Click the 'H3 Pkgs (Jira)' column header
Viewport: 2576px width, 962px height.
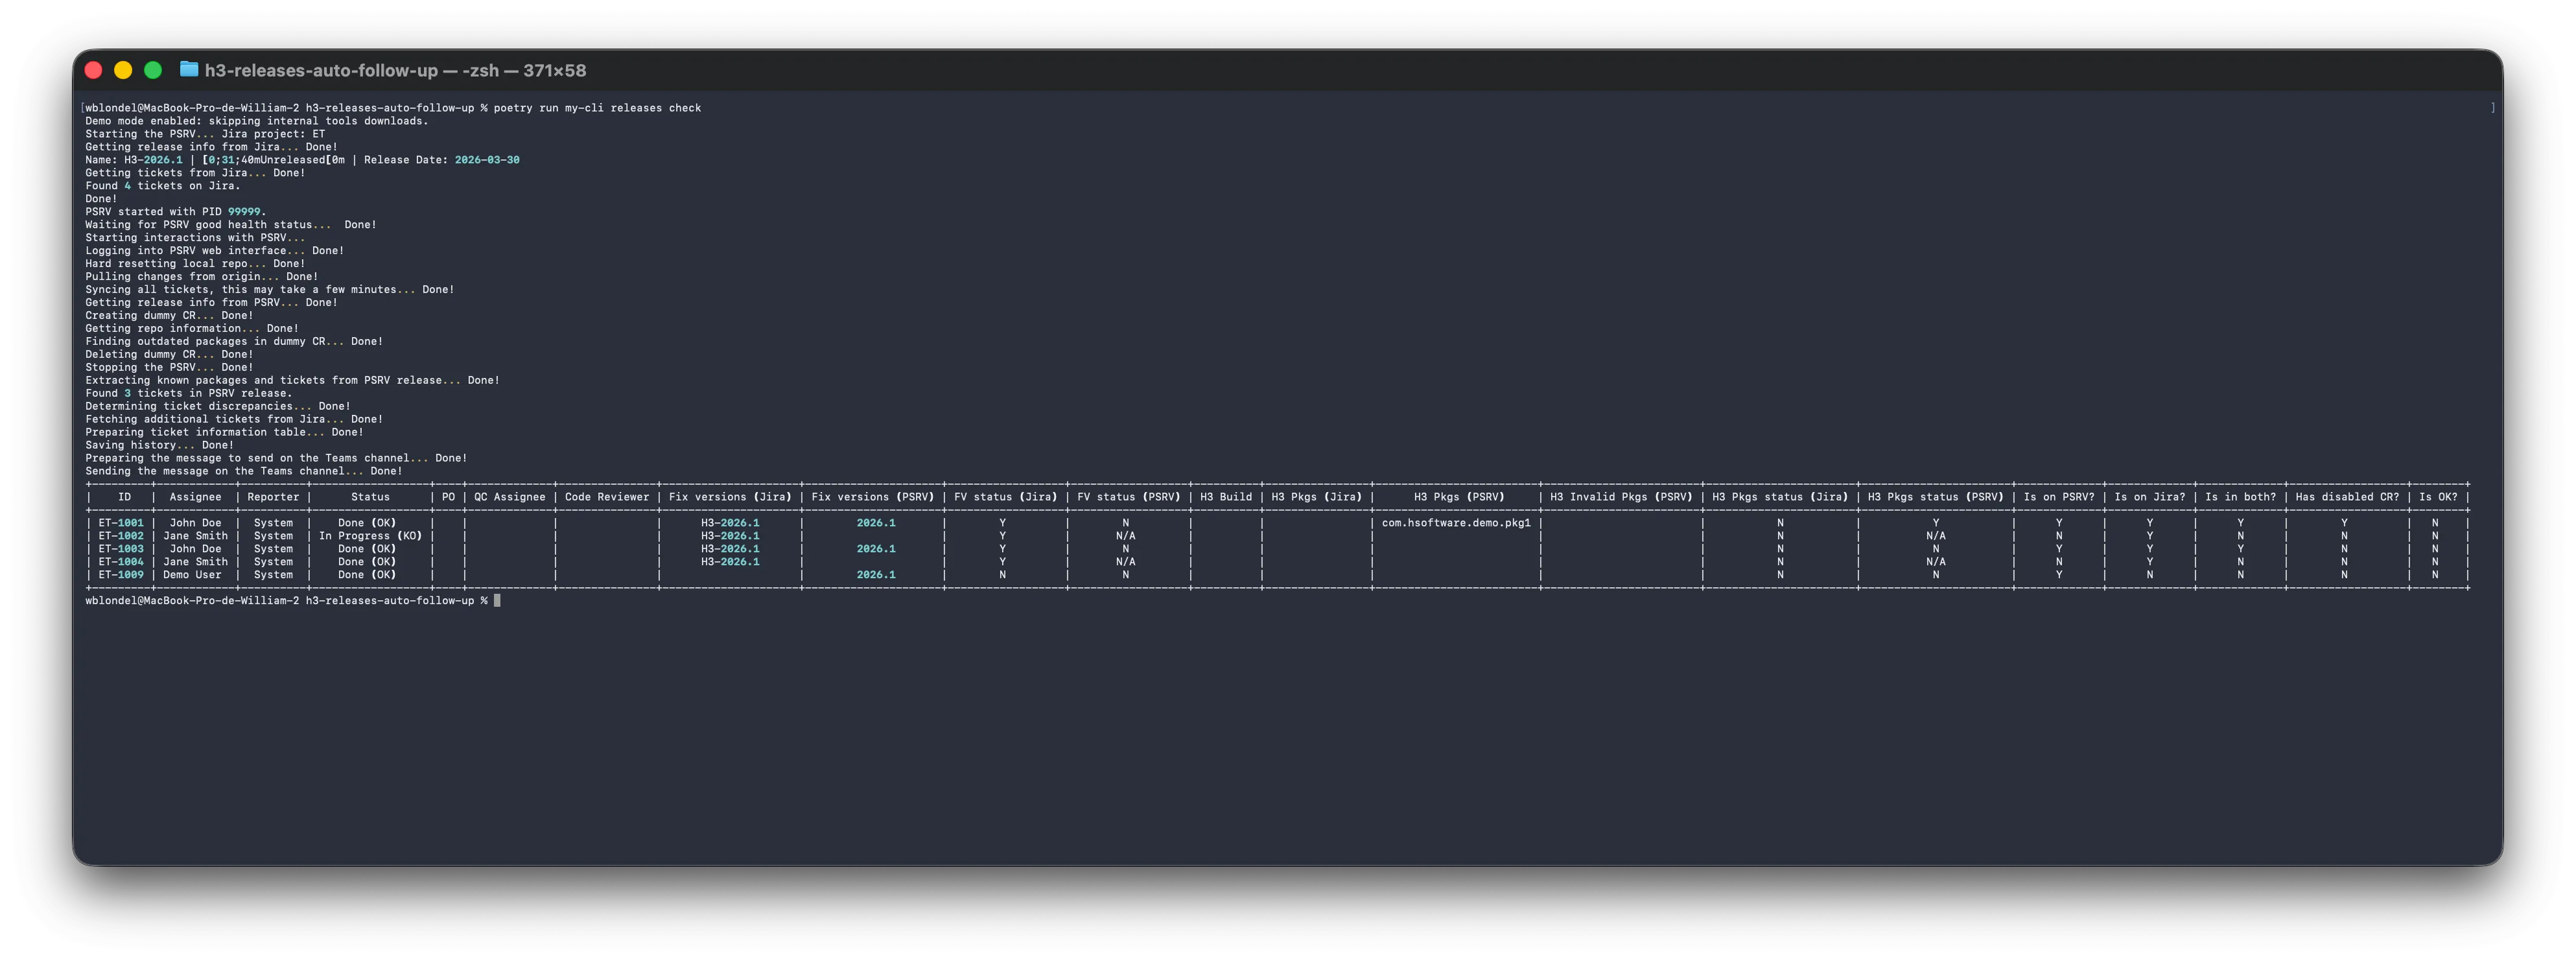pyautogui.click(x=1317, y=497)
